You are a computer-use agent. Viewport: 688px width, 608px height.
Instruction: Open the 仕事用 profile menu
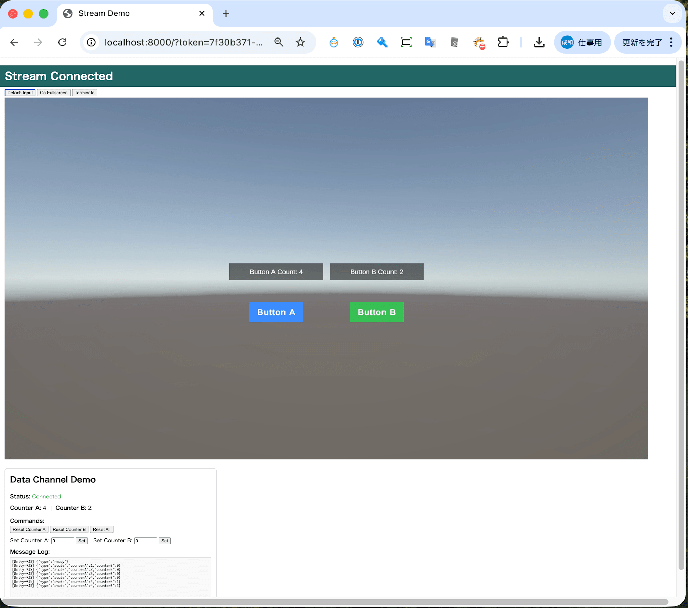point(582,42)
